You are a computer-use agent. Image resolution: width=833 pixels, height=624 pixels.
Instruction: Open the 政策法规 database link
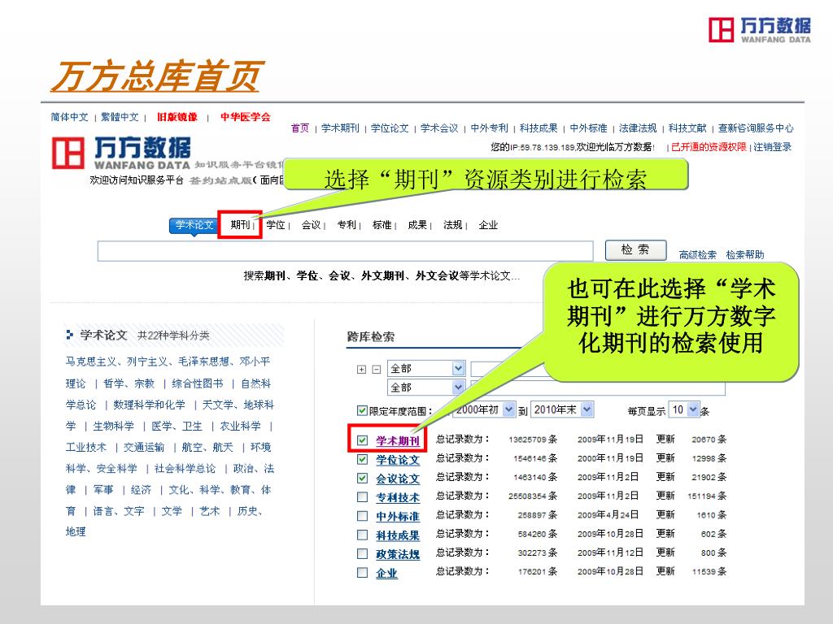397,554
